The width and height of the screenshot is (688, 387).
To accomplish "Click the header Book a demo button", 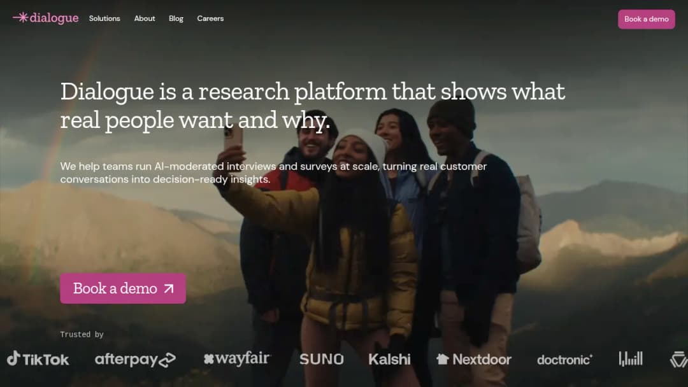I will pyautogui.click(x=647, y=19).
